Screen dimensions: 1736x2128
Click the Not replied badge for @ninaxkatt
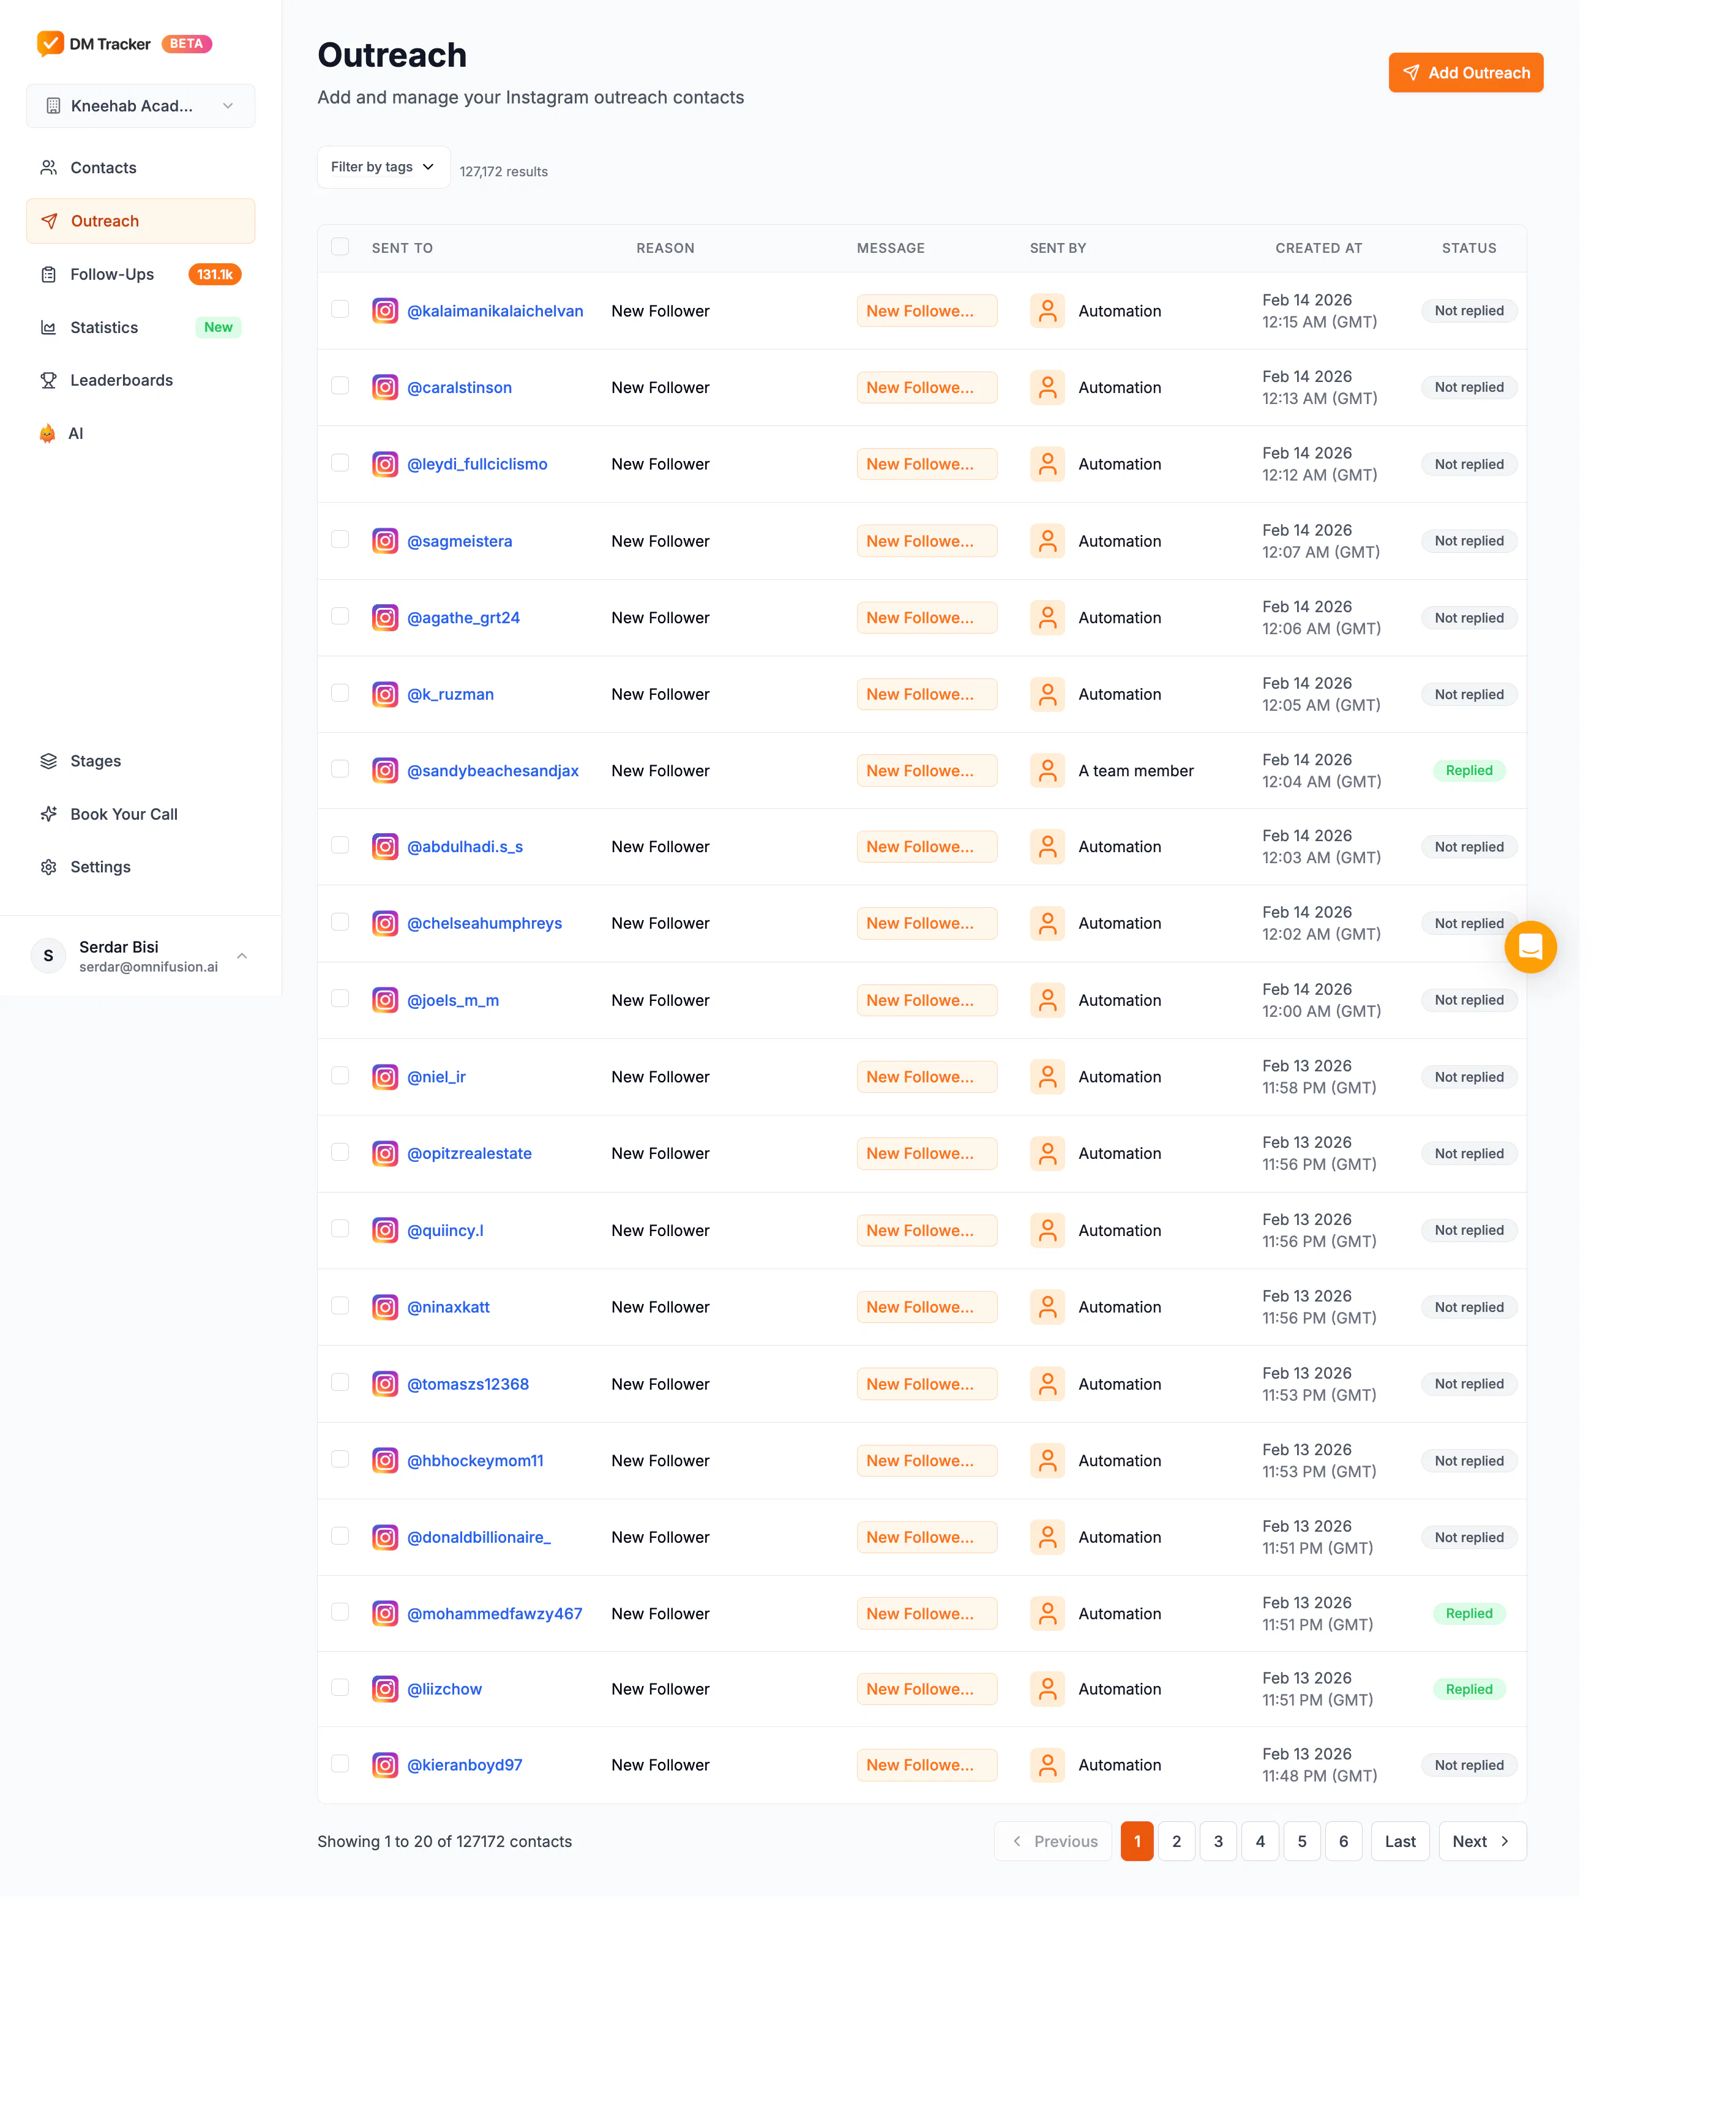tap(1469, 1307)
